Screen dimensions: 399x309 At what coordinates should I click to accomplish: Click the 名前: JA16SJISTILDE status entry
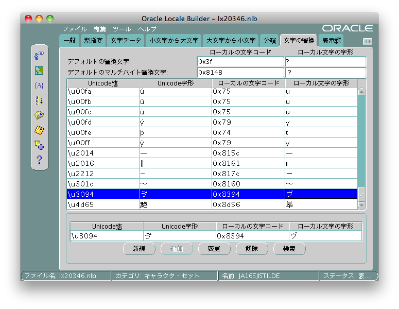pyautogui.click(x=269, y=276)
